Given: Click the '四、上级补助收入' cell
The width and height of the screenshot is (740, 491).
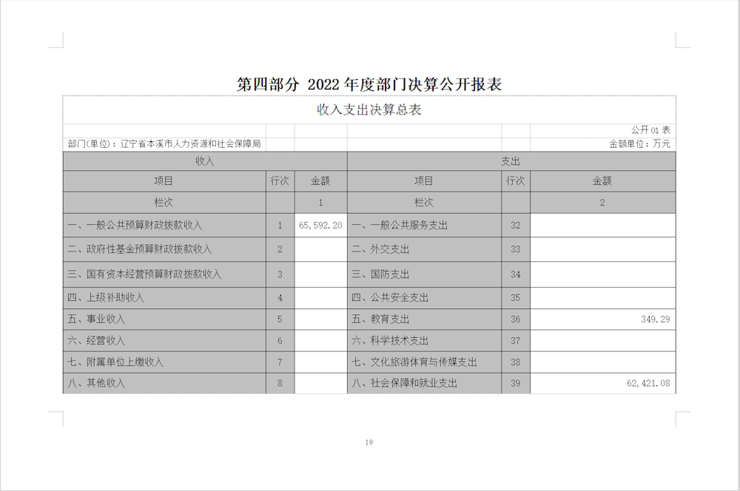Looking at the screenshot, I should [164, 297].
